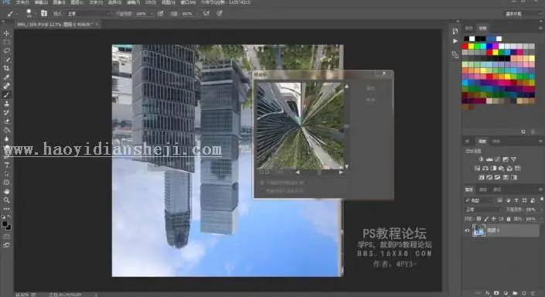The height and width of the screenshot is (297, 545).
Task: Open the layer filter kind dropdown
Action: pos(479,200)
